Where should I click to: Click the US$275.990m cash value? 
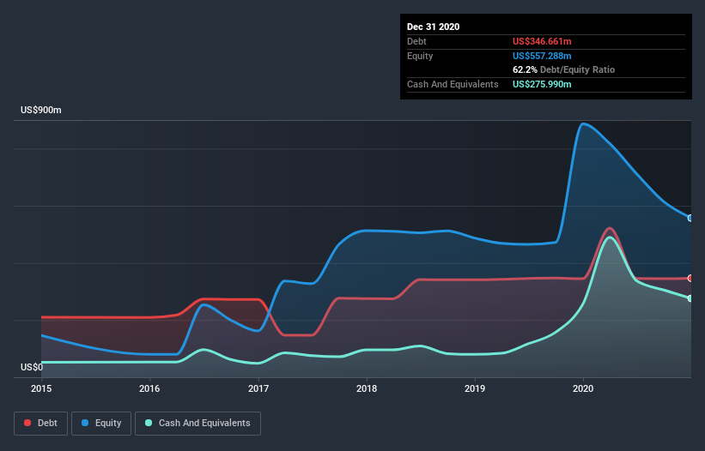pyautogui.click(x=542, y=84)
